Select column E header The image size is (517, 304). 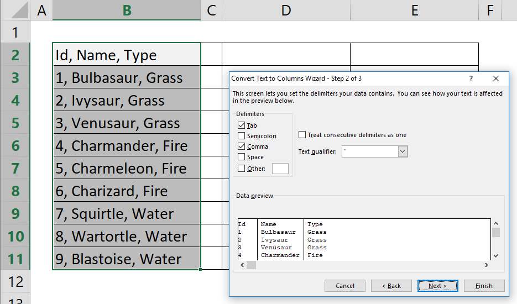coord(415,10)
